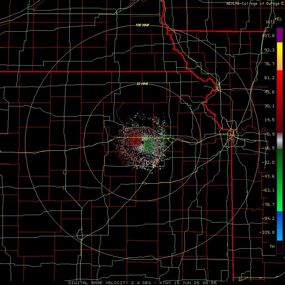Click the green segment of the color bar
Image resolution: width=285 pixels, height=285 pixels.
tap(280, 180)
